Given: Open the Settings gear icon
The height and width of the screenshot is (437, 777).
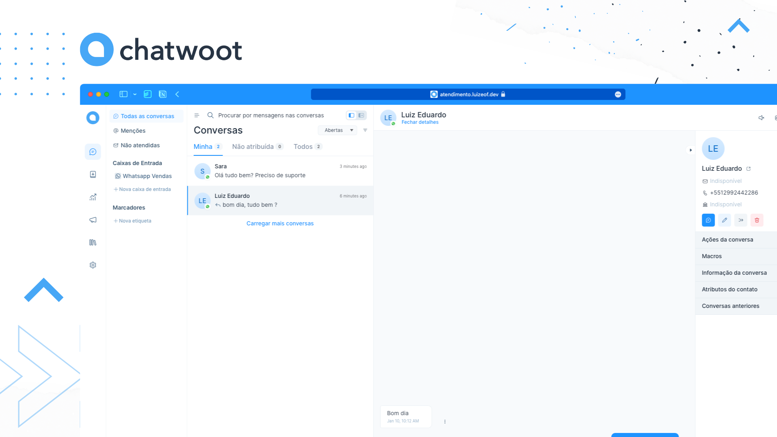Looking at the screenshot, I should pyautogui.click(x=93, y=265).
